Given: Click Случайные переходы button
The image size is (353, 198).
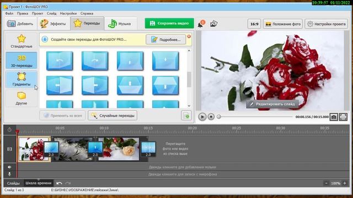Looking at the screenshot, I should click(x=113, y=116).
